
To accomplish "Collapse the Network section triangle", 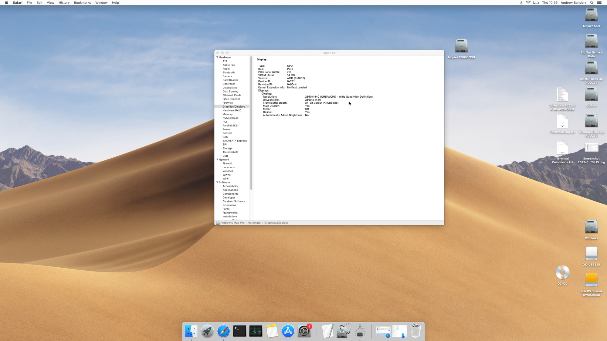I will (217, 159).
